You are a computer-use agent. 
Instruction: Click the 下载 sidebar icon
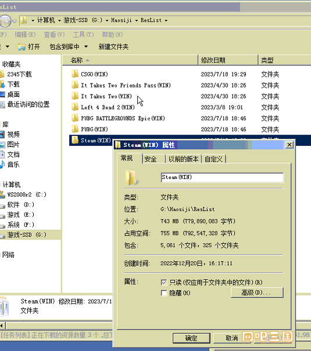[x=2, y=84]
